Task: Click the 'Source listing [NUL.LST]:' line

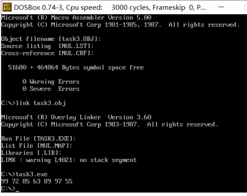Action: [48, 46]
